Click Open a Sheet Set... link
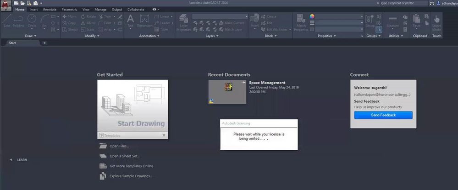This screenshot has height=190, width=458. coord(124,156)
